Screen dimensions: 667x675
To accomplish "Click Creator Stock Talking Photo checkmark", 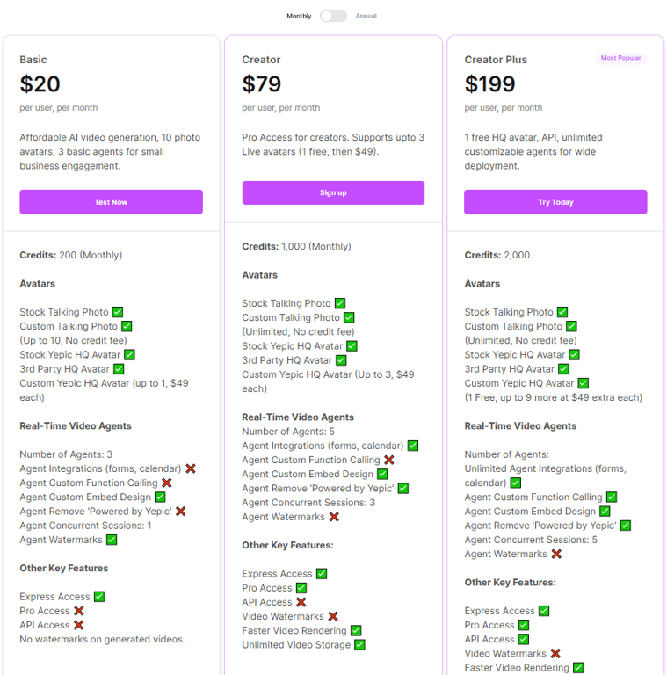I will pos(340,303).
